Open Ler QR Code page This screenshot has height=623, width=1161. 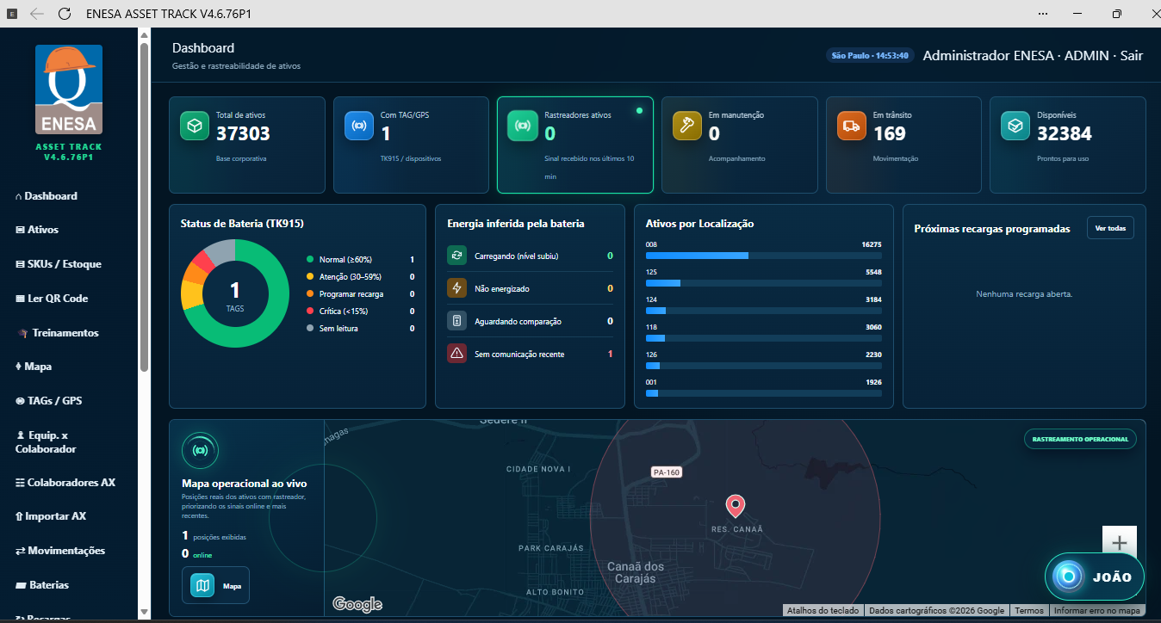(x=52, y=299)
